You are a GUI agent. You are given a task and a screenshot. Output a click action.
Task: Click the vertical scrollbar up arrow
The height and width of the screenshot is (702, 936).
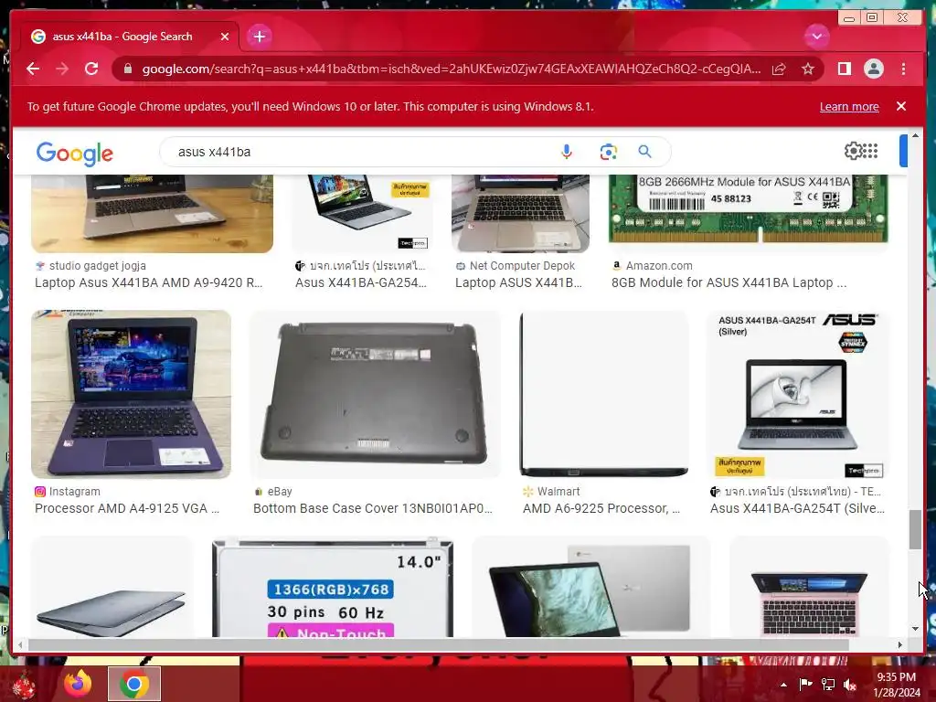pyautogui.click(x=915, y=136)
